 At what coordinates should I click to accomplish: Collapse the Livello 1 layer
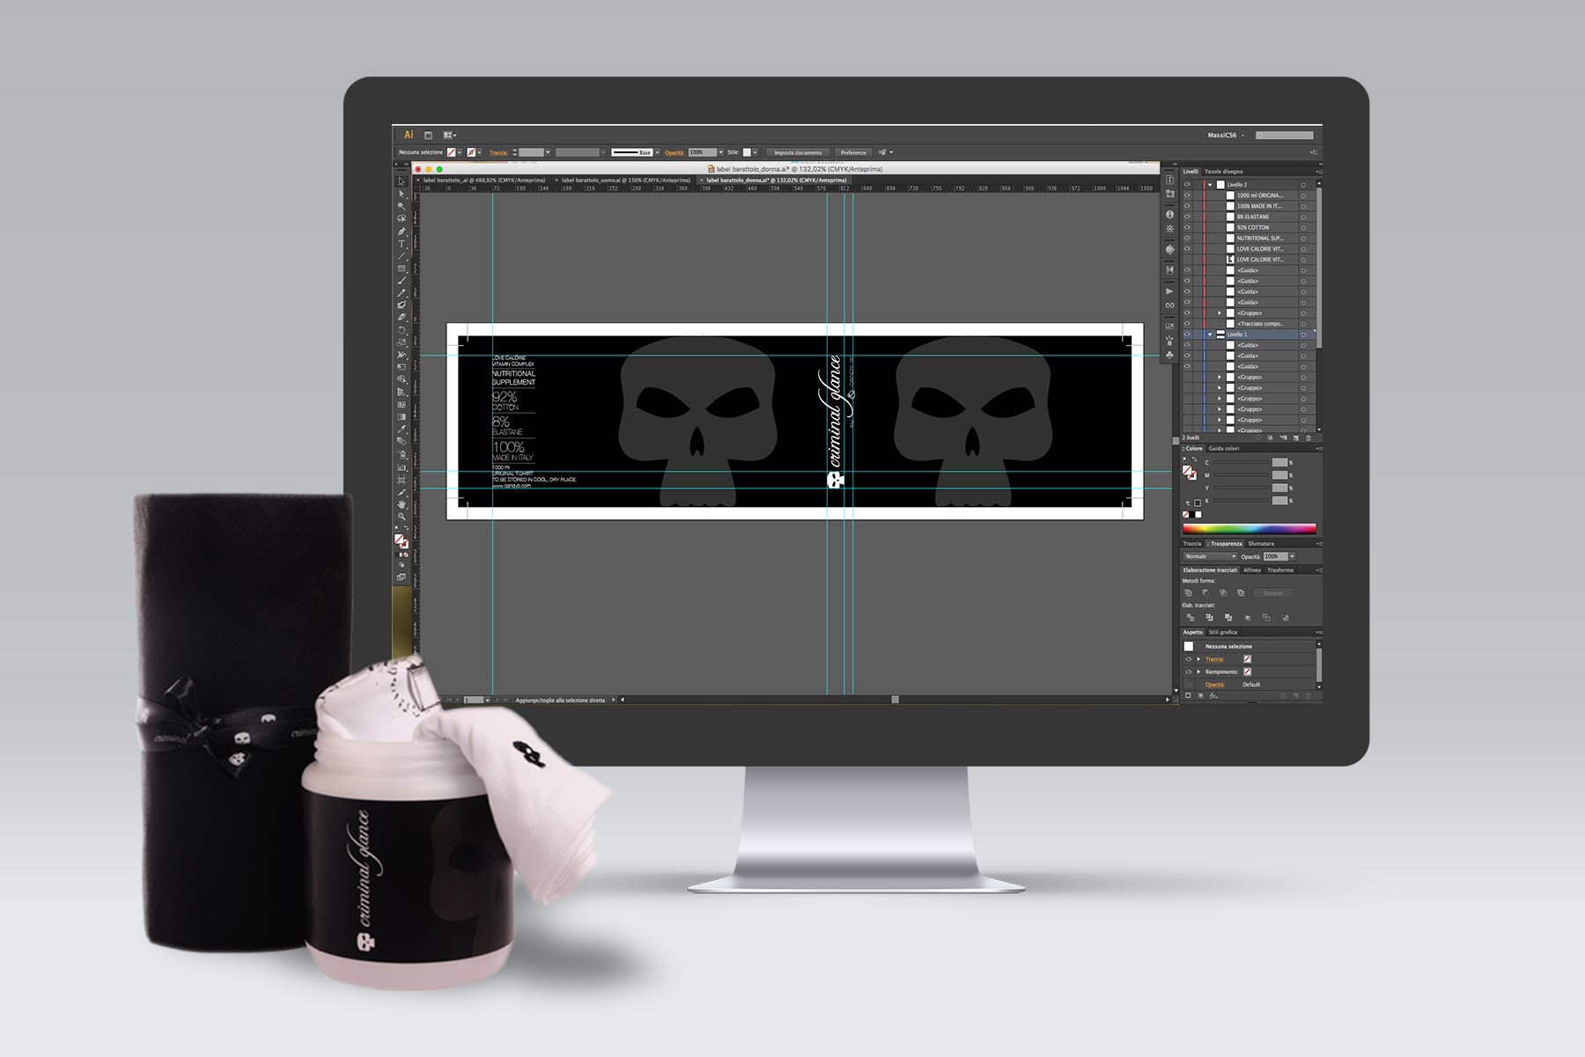point(1210,334)
